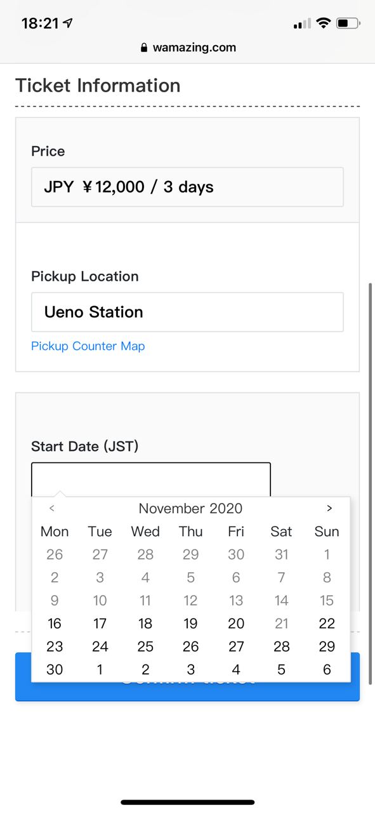Open the Pickup Counter Map link
Viewport: 375px width, 813px height.
pos(88,346)
